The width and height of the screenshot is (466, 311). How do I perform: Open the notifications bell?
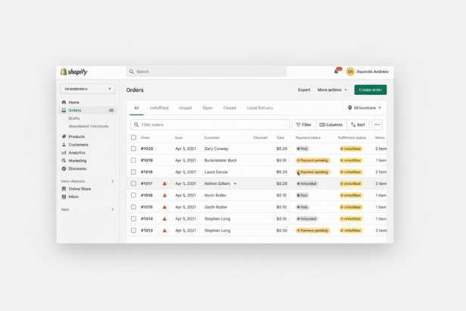tap(336, 71)
